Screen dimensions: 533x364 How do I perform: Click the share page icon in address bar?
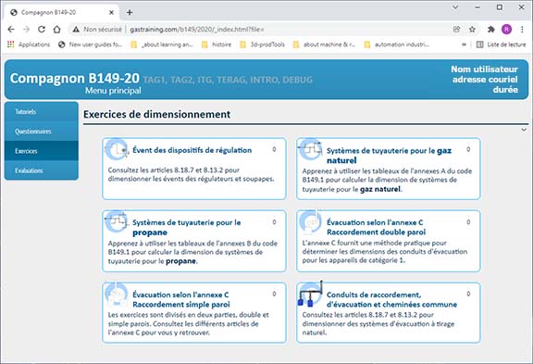456,30
